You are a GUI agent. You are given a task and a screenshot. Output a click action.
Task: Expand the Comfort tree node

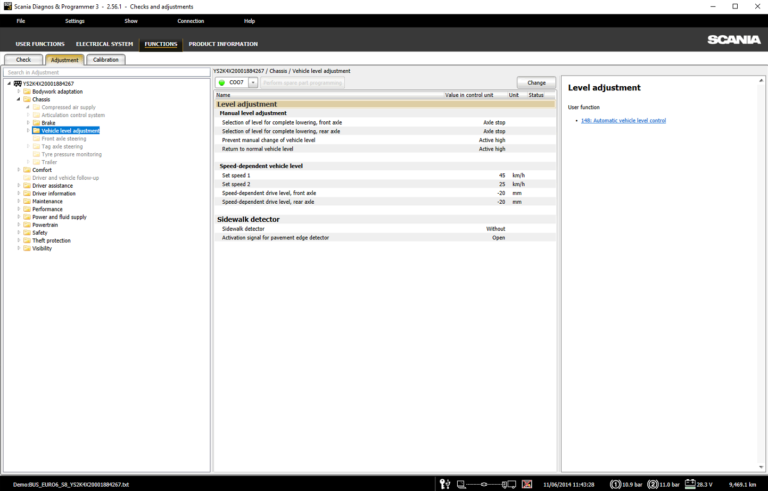pos(19,170)
